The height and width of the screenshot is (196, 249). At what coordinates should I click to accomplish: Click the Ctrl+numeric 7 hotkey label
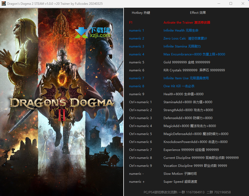[x=141, y=150]
